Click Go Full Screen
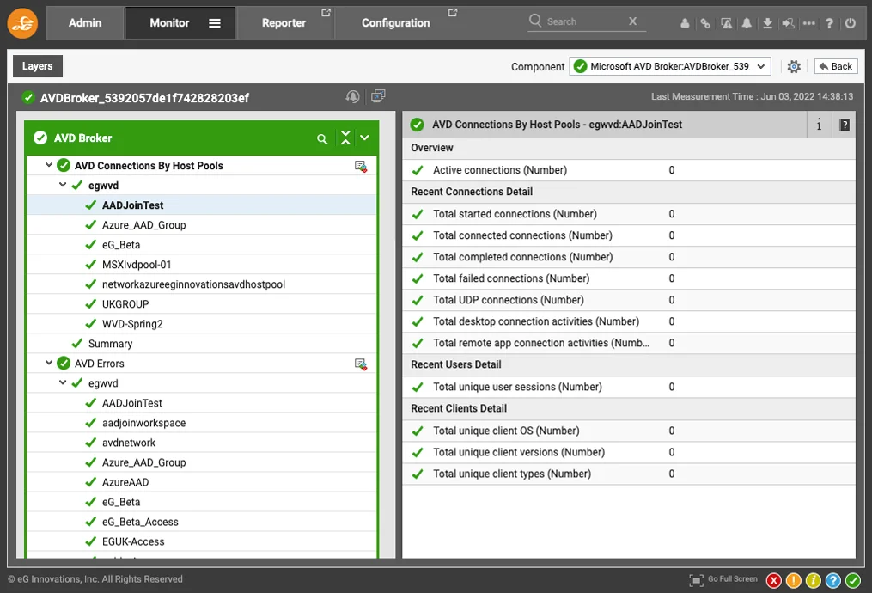 coord(723,579)
